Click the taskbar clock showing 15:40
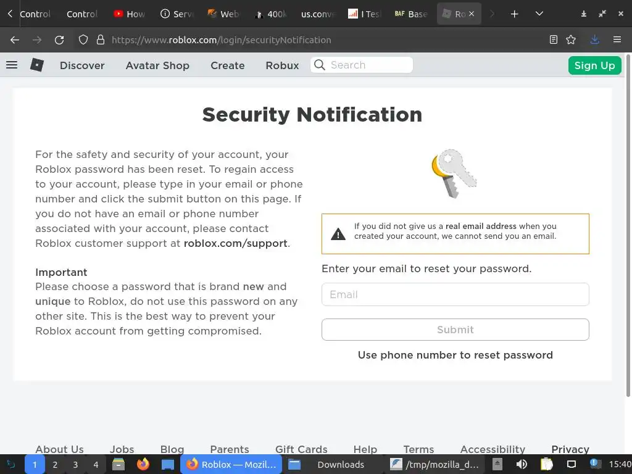This screenshot has height=474, width=632. [x=620, y=465]
